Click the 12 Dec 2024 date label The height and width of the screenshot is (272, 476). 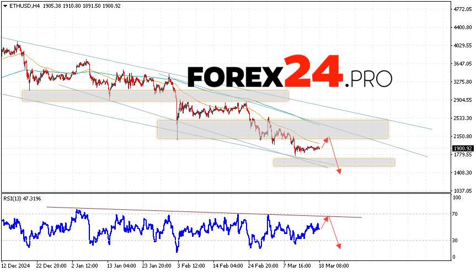(17, 264)
